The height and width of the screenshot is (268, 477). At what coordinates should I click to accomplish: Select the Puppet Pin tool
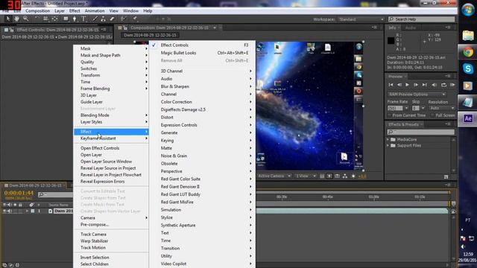coord(135,19)
